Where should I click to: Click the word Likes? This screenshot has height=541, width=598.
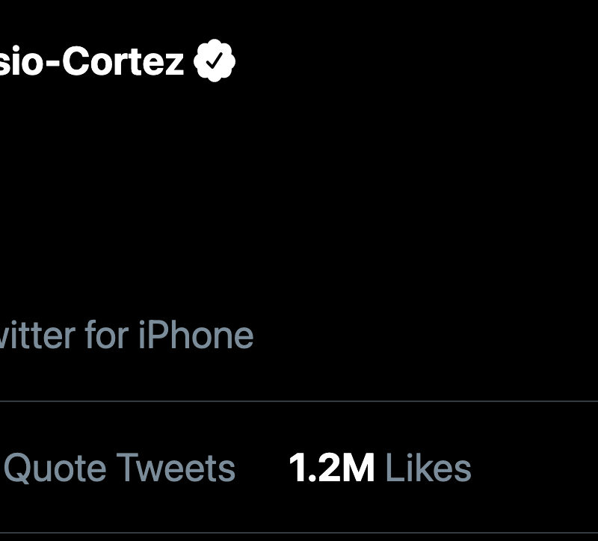click(x=428, y=469)
